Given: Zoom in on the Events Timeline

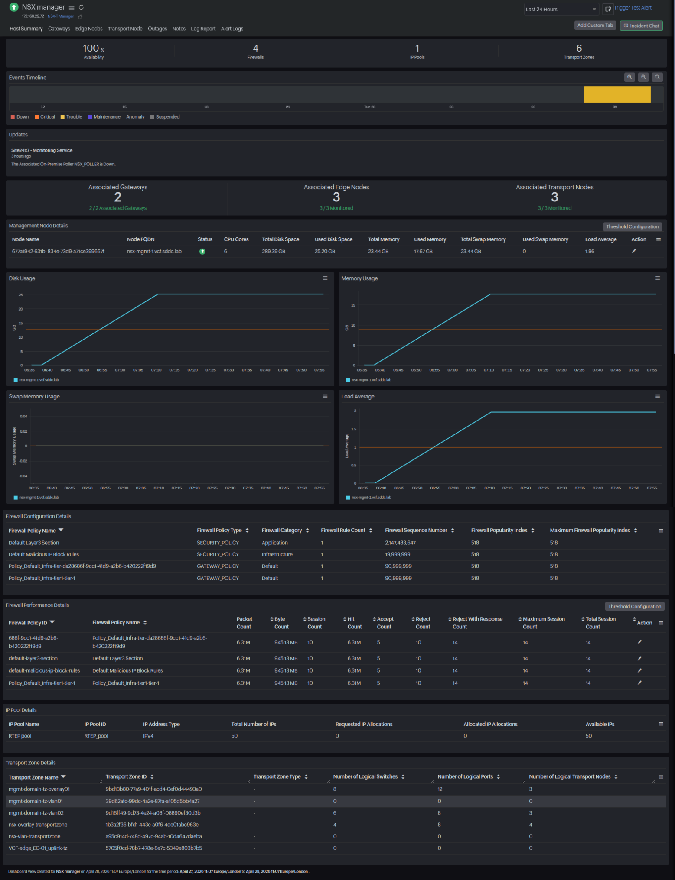Looking at the screenshot, I should [629, 77].
